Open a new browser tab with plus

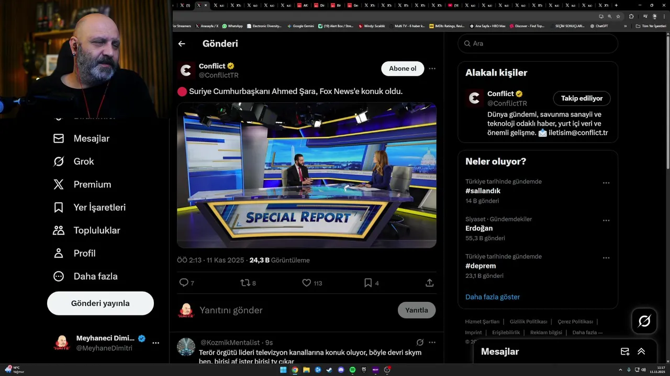point(616,5)
